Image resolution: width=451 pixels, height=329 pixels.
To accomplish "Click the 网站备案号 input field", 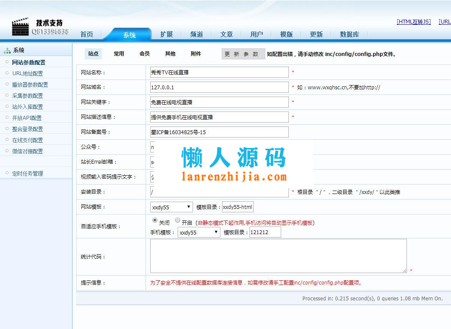I will (219, 132).
